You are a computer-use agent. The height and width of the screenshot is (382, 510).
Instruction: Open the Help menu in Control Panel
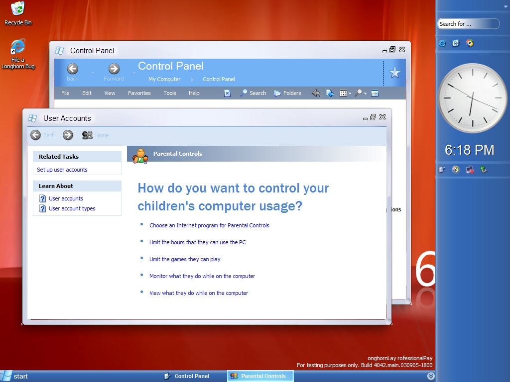coord(194,93)
